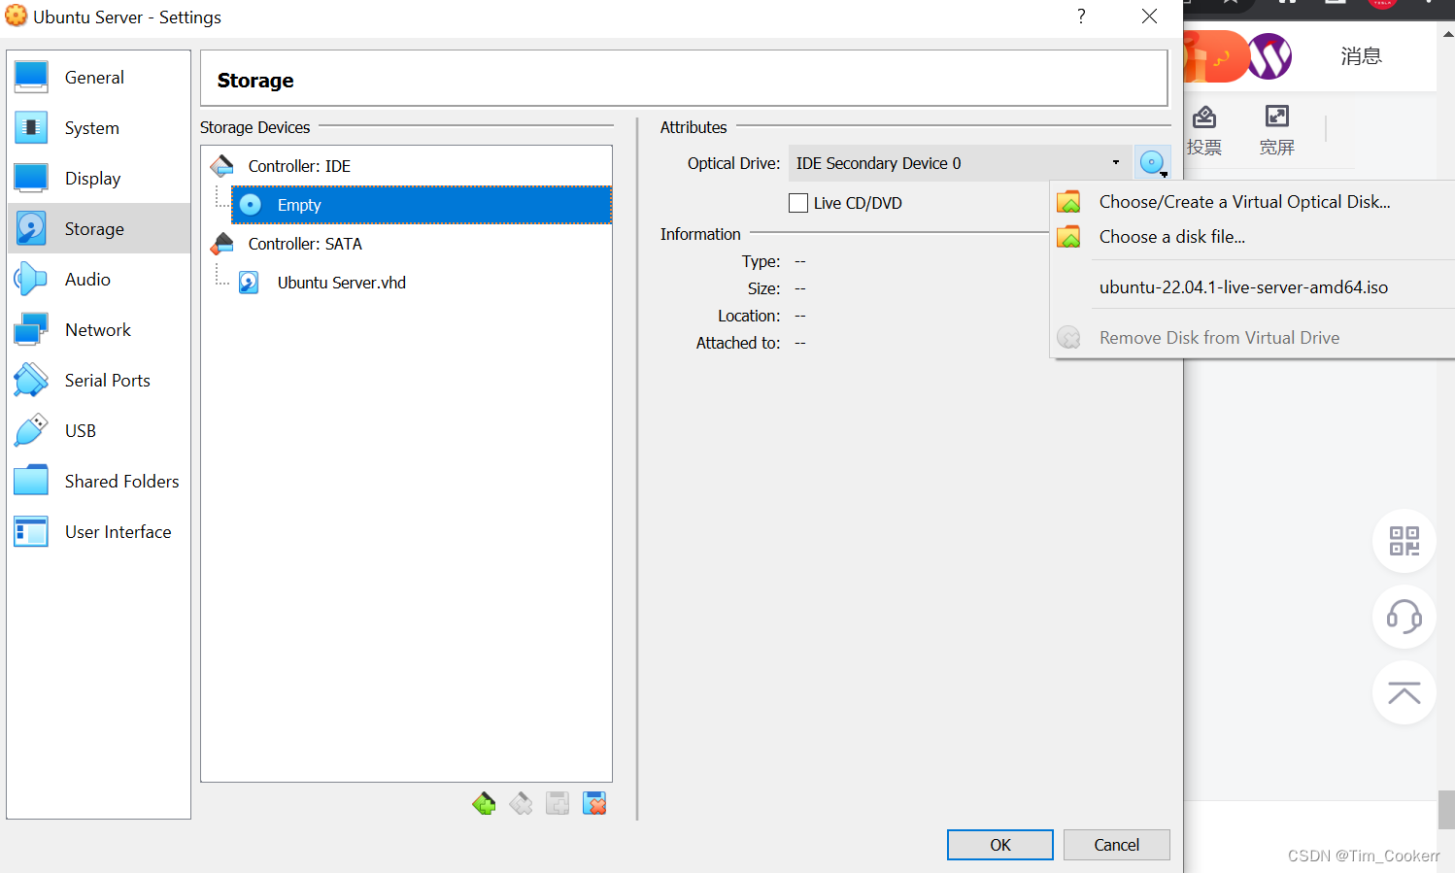
Task: Go to the Network settings category
Action: point(98,330)
